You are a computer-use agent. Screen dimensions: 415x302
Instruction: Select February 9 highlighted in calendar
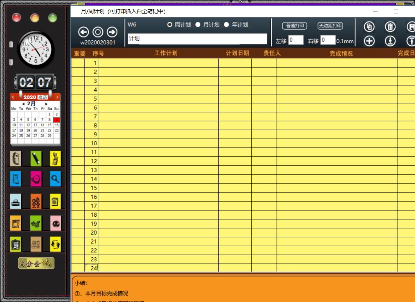pyautogui.click(x=57, y=120)
